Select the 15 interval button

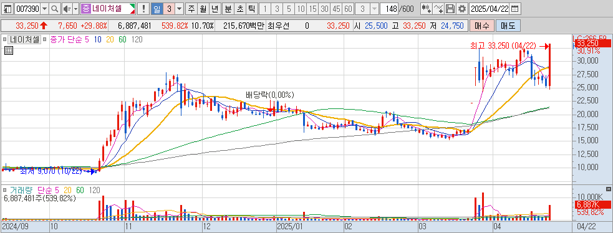(x=312, y=9)
